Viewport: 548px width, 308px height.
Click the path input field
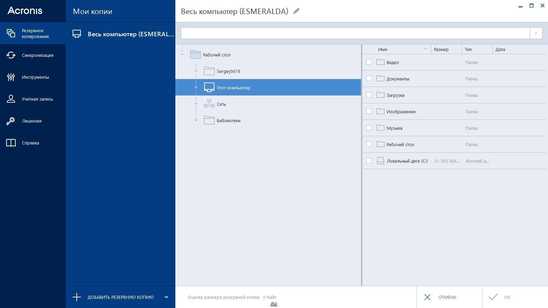click(x=356, y=33)
